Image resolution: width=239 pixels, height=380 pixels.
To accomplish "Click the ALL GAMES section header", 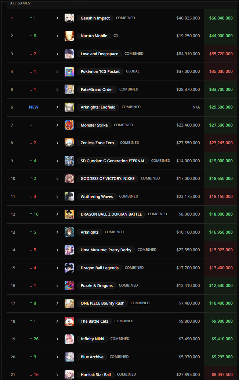I will click(x=20, y=3).
